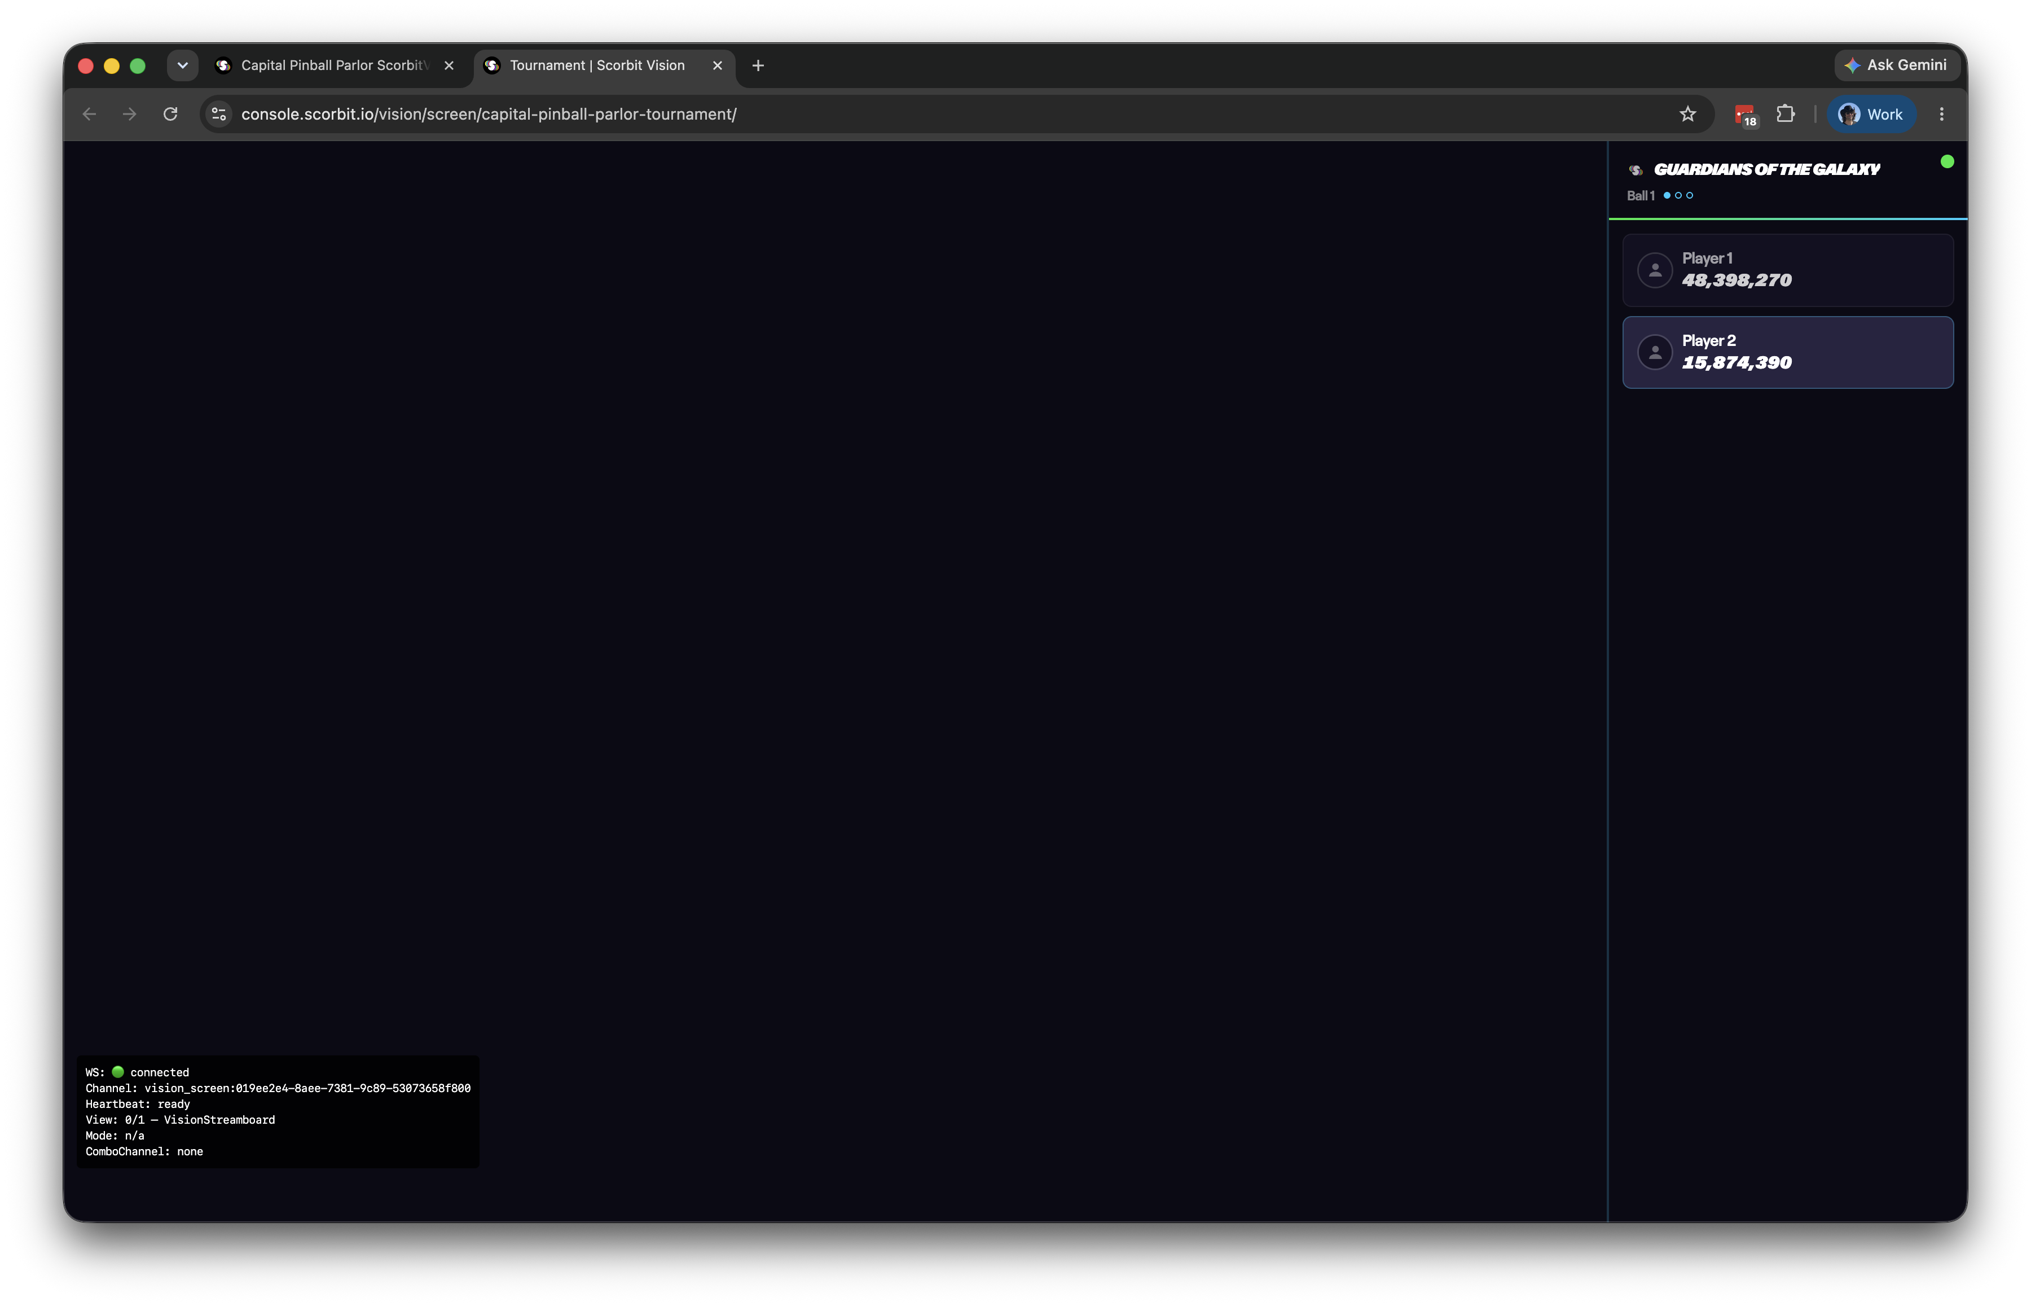Click the Guardians of the Galaxy title

pos(1766,170)
